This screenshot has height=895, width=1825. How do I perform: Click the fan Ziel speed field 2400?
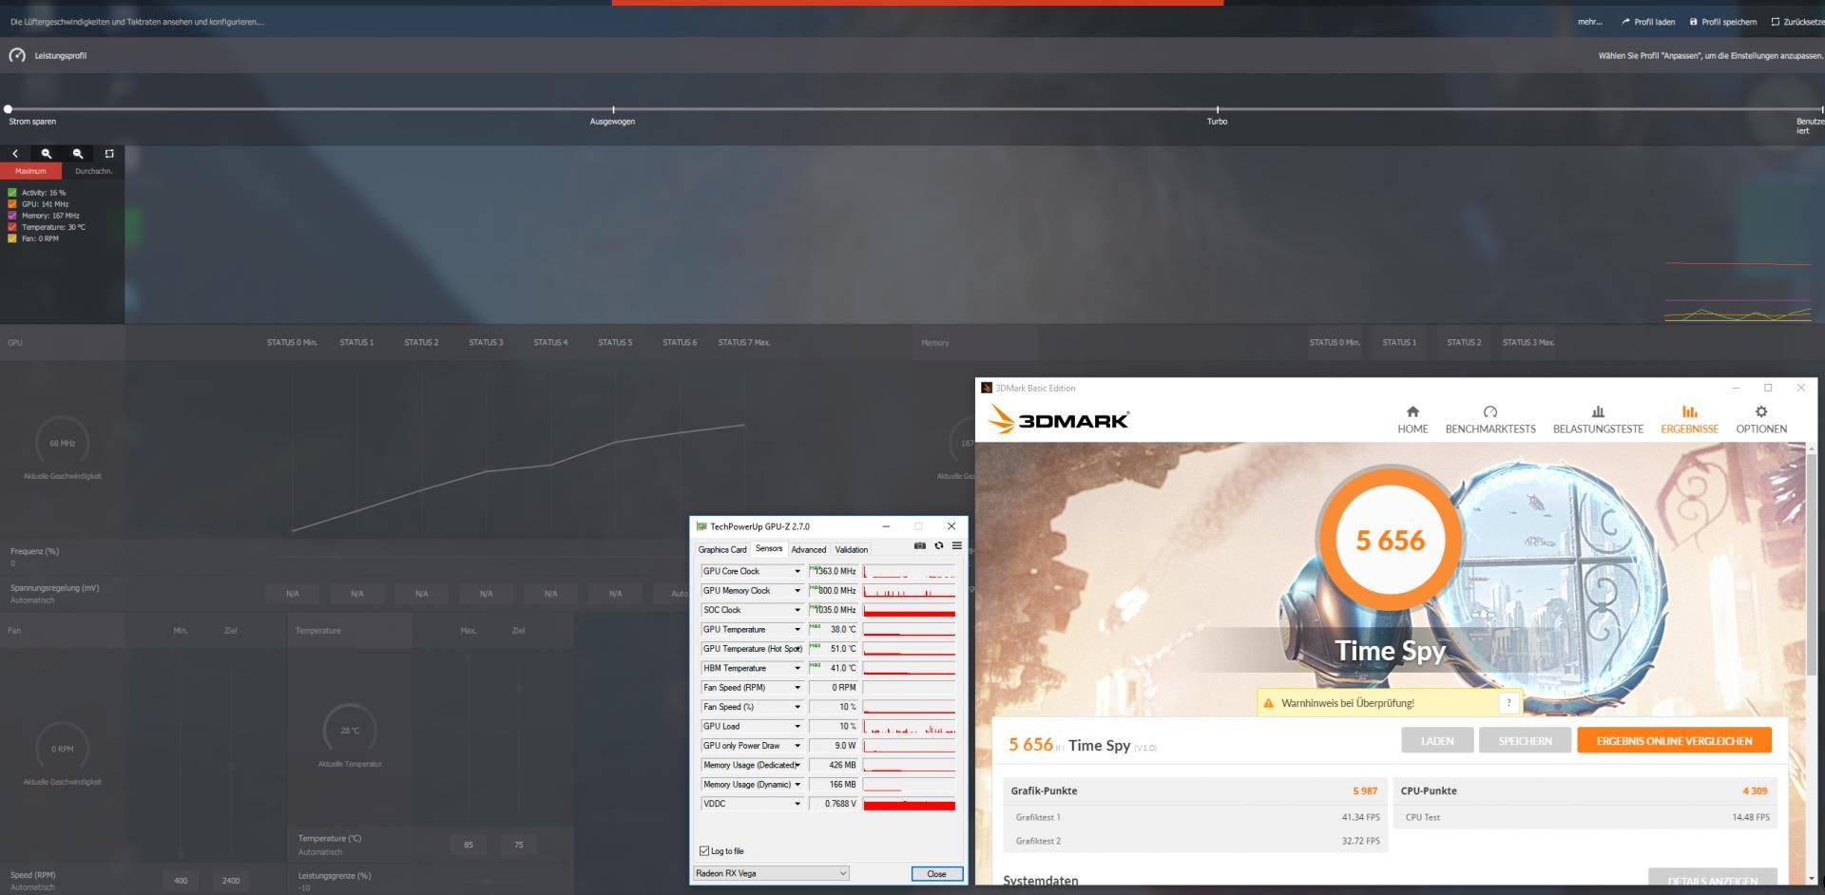tap(231, 881)
